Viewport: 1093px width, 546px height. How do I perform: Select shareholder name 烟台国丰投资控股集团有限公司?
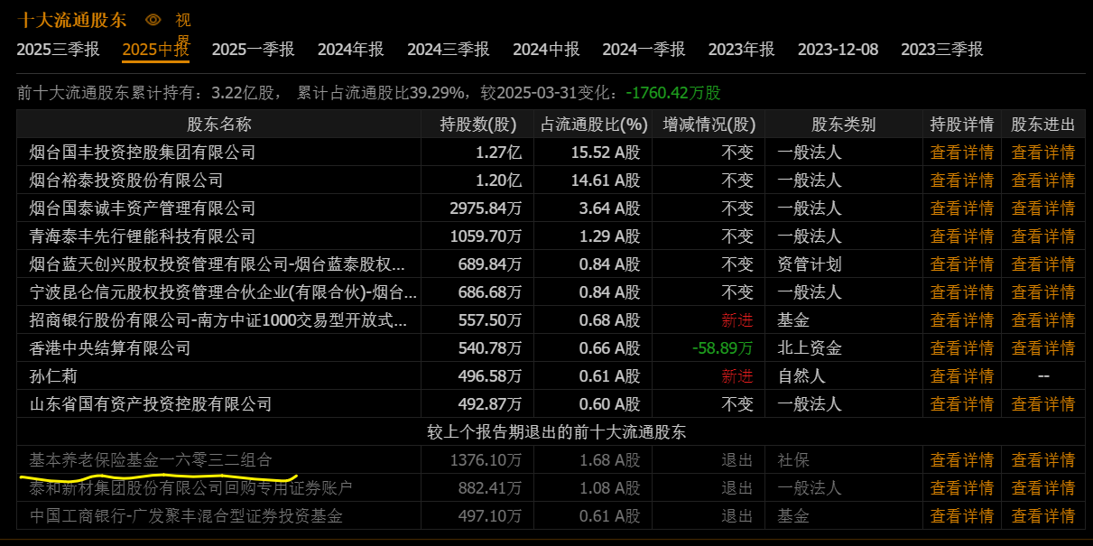[x=143, y=153]
